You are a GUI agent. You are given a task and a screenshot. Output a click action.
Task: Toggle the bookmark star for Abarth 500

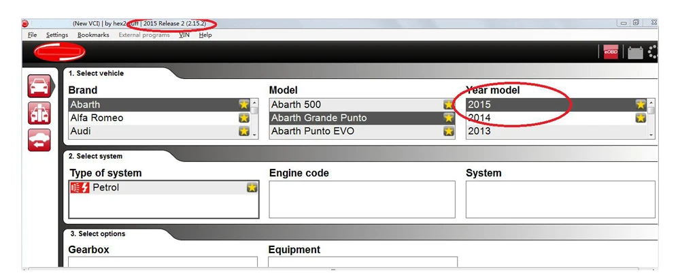(448, 104)
